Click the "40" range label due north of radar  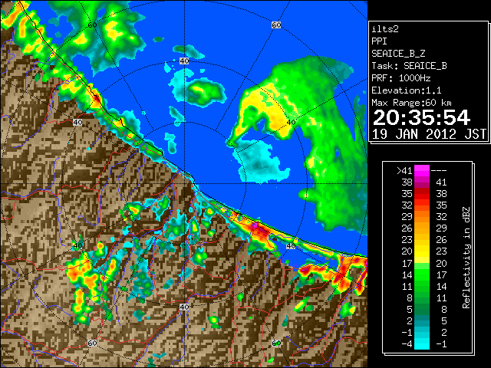[184, 61]
